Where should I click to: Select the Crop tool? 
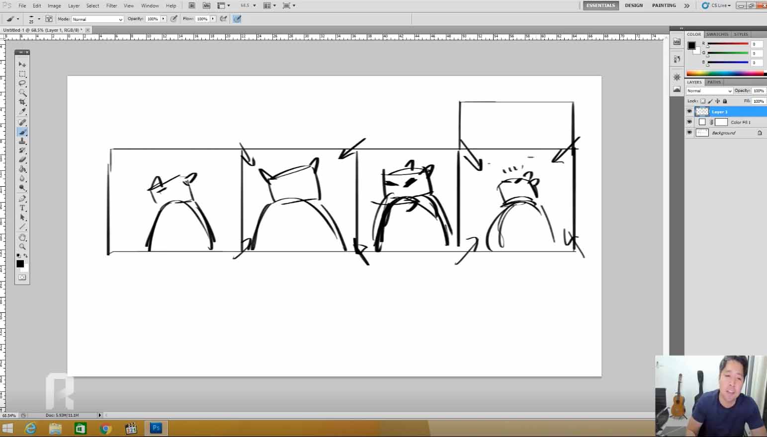click(22, 102)
